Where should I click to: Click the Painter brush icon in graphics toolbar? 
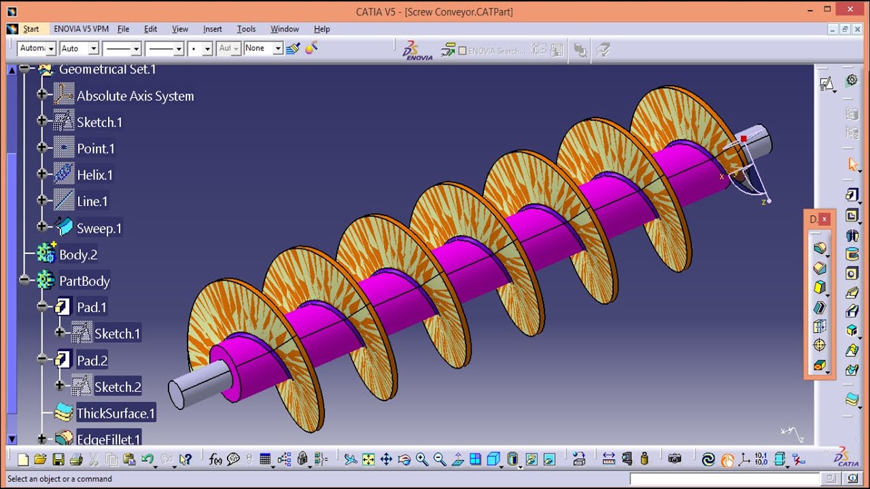tap(293, 48)
